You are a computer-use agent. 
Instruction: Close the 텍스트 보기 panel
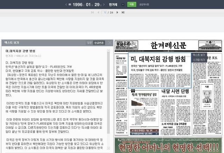point(110,43)
